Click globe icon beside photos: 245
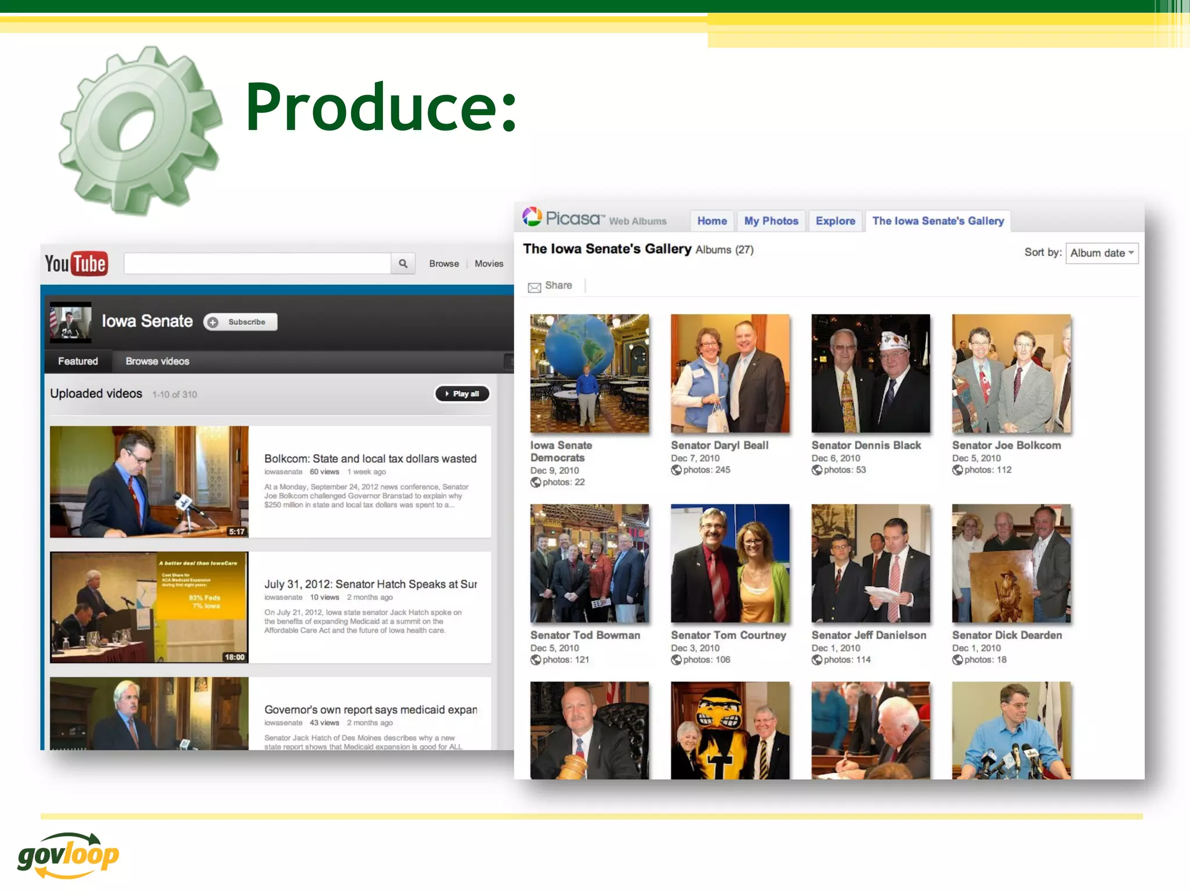The image size is (1190, 892). (x=676, y=470)
